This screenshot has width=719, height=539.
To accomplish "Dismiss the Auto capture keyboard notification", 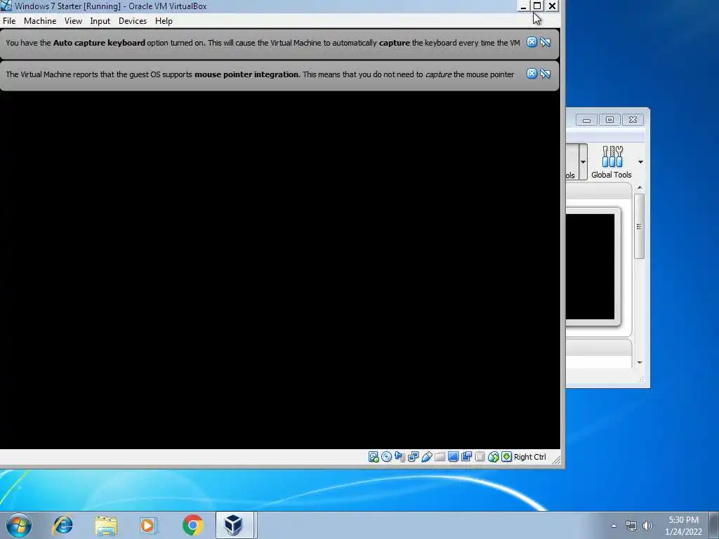I will click(532, 42).
